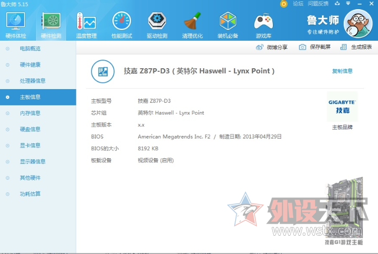The height and width of the screenshot is (254, 378).
Task: Open 温度管理 temperature management
Action: tap(86, 25)
